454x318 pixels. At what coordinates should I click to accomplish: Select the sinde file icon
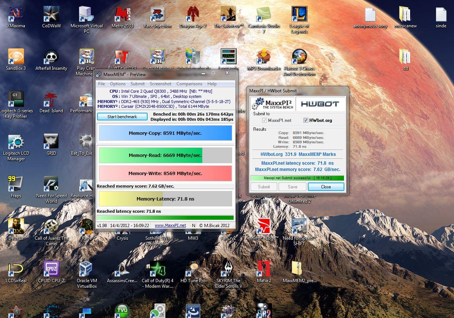(x=441, y=17)
